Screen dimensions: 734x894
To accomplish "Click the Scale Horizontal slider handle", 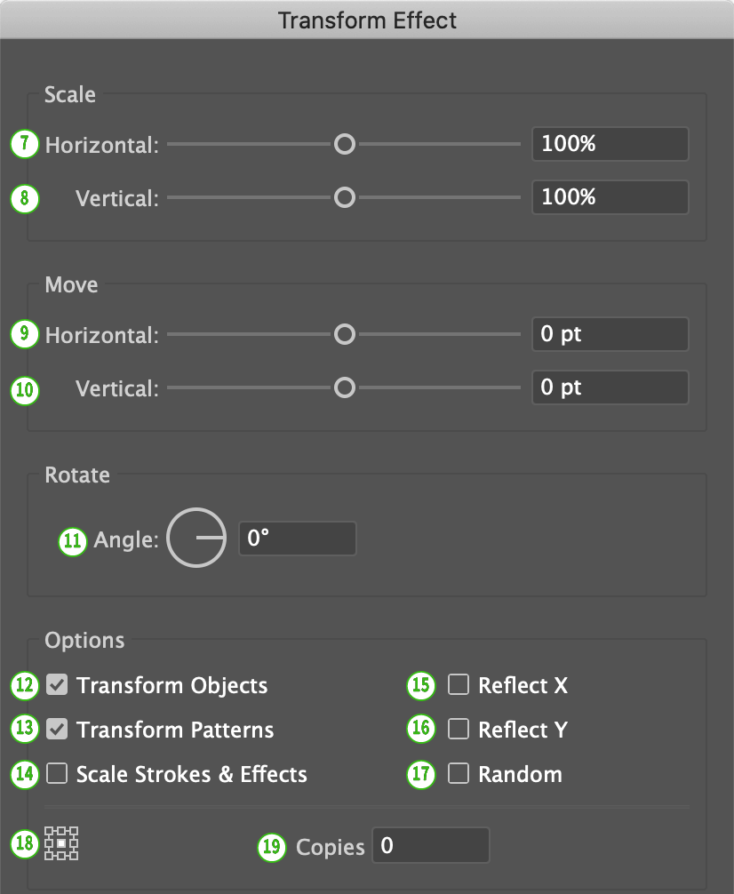I will (344, 144).
